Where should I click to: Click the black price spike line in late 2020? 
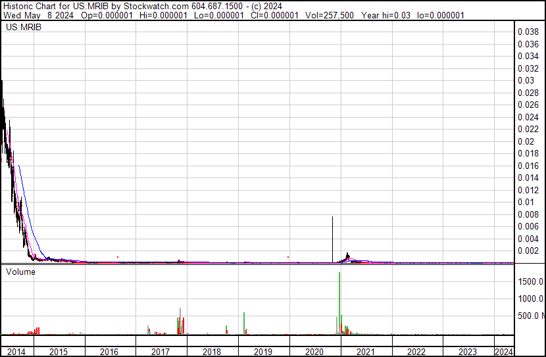[x=332, y=239]
